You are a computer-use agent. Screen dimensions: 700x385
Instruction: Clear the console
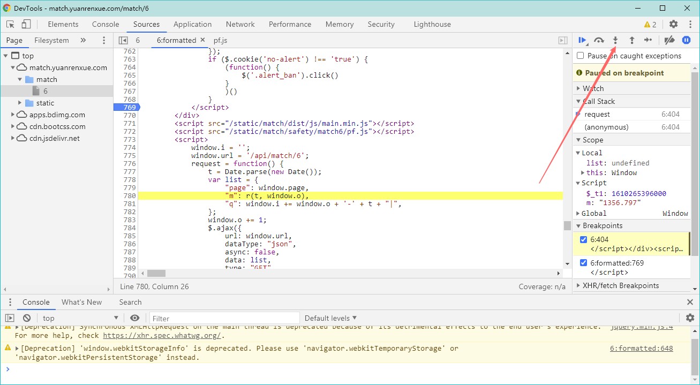(27, 318)
